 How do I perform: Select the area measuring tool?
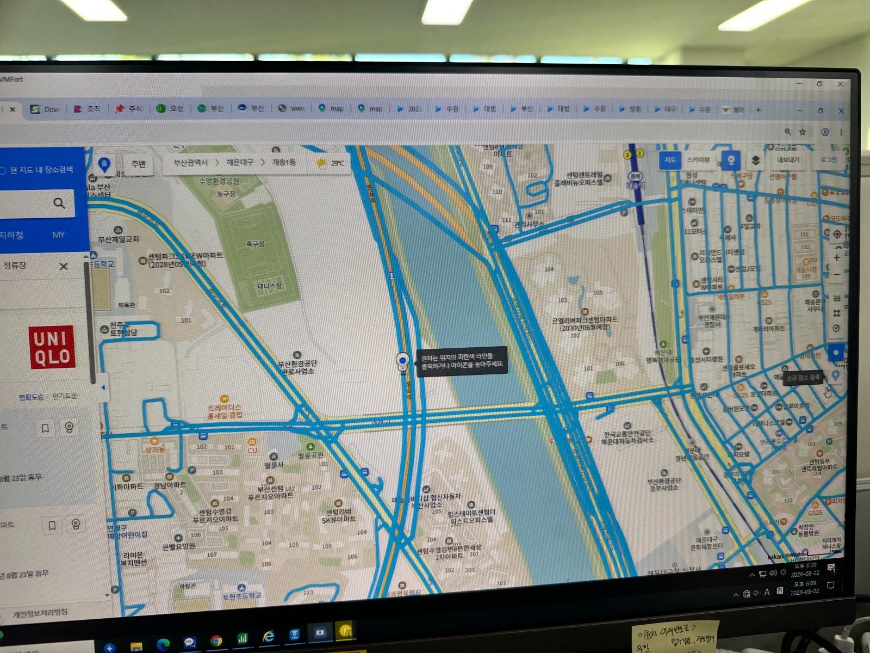click(x=837, y=313)
